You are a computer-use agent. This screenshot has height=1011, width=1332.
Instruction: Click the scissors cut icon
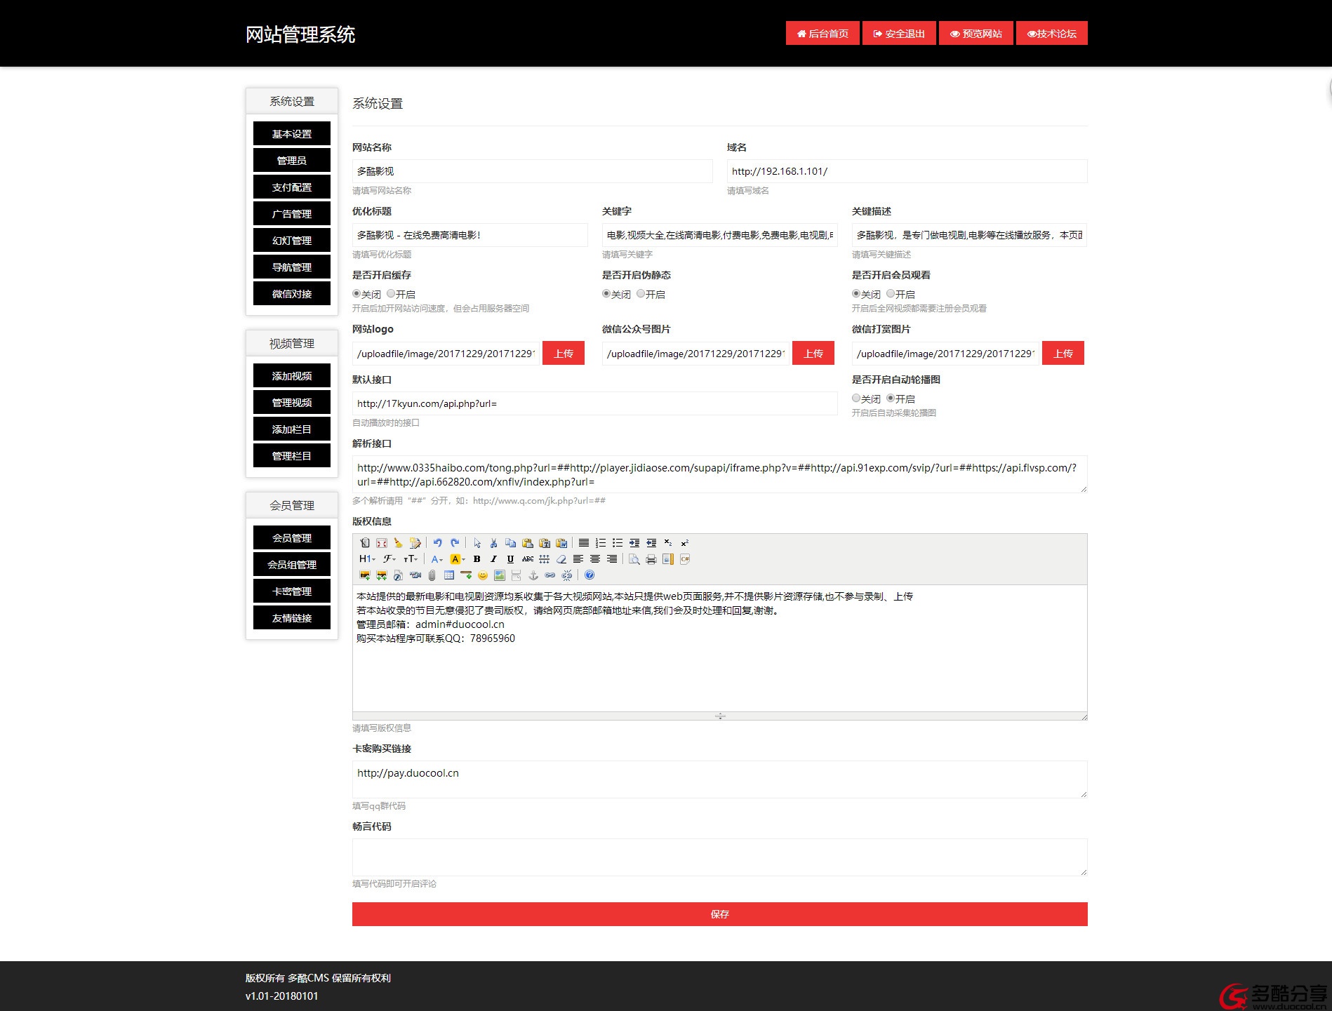tap(493, 543)
